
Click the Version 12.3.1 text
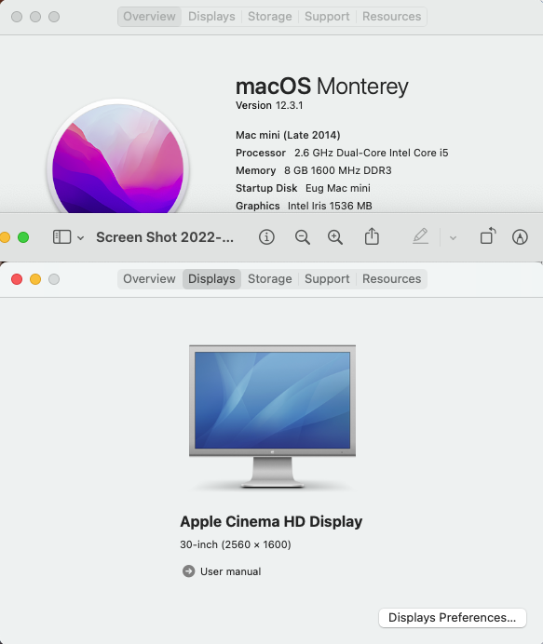(269, 105)
